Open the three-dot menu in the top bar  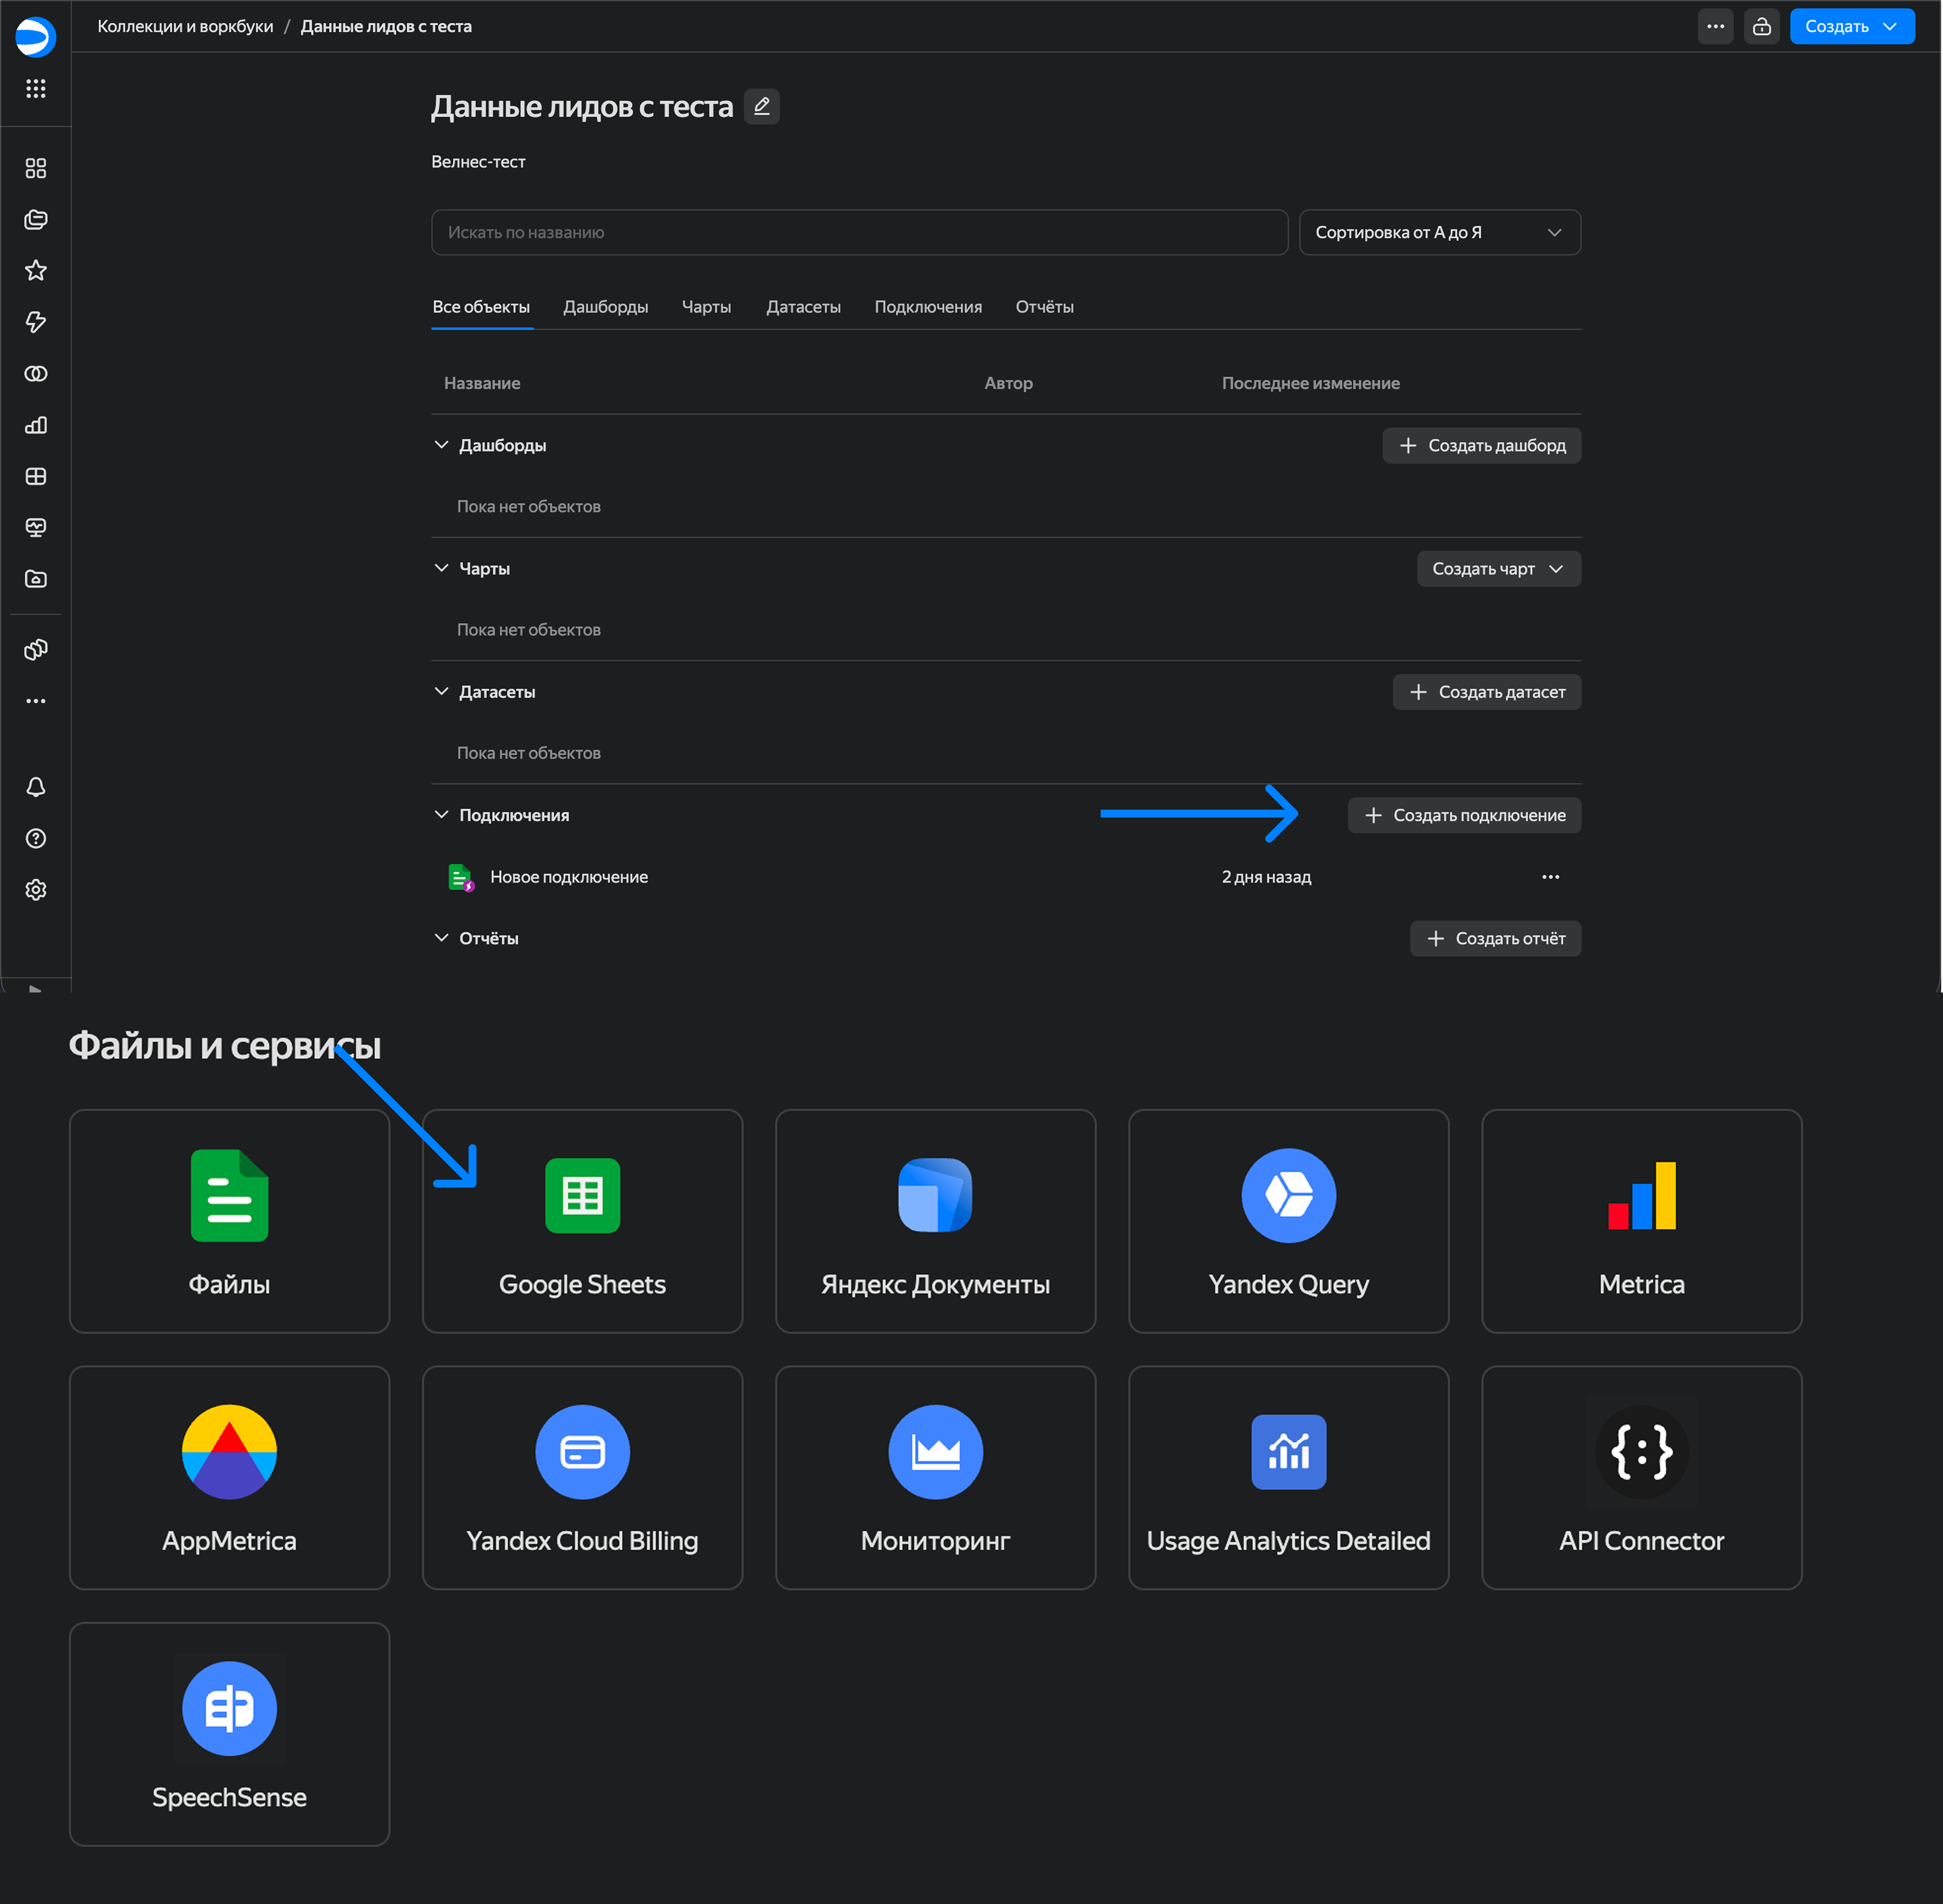point(1716,27)
